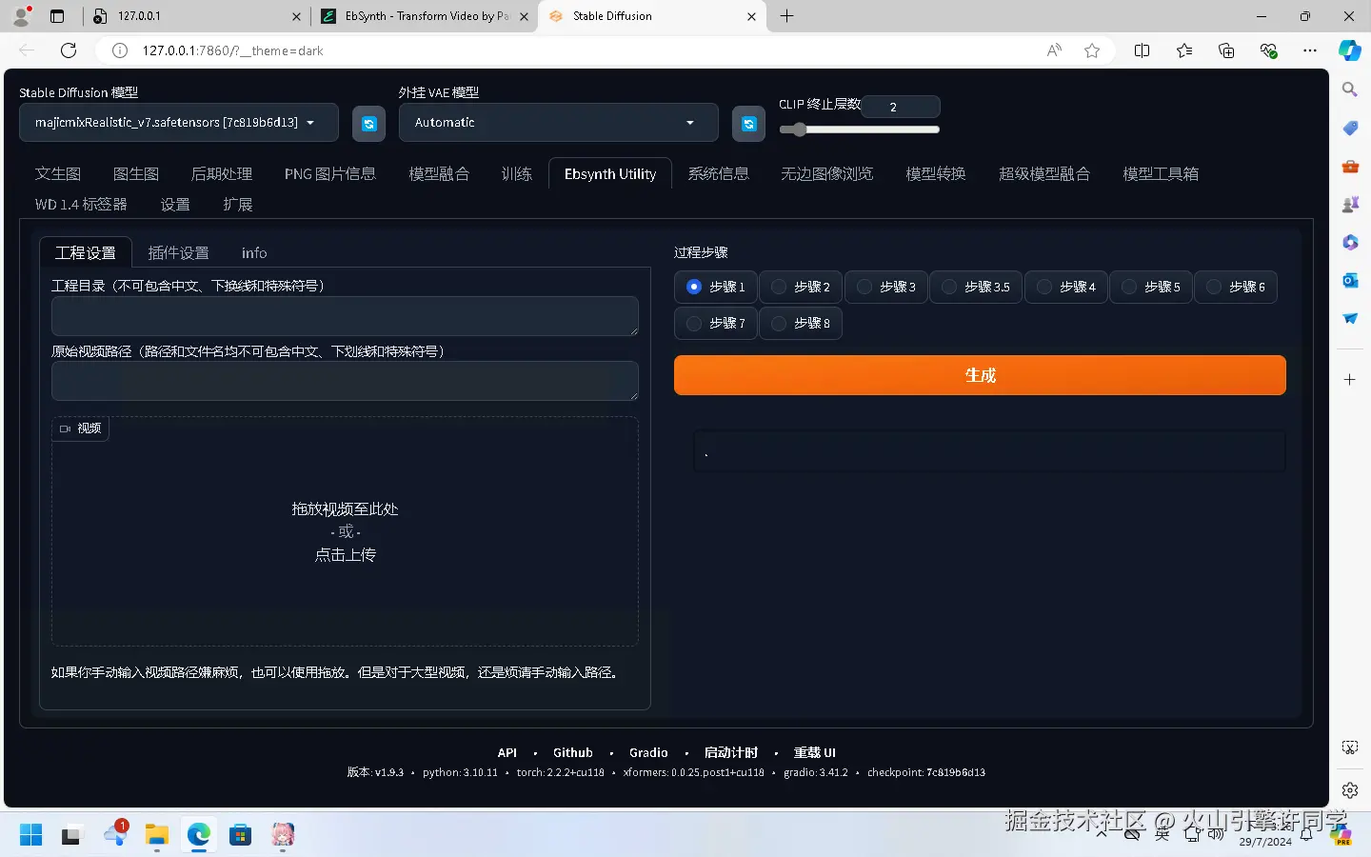Click the orange 生成 button
1371x857 pixels.
(x=980, y=375)
